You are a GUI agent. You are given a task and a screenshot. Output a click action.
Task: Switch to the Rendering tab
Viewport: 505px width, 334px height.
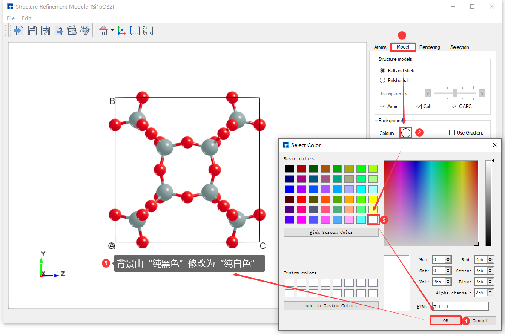[430, 47]
